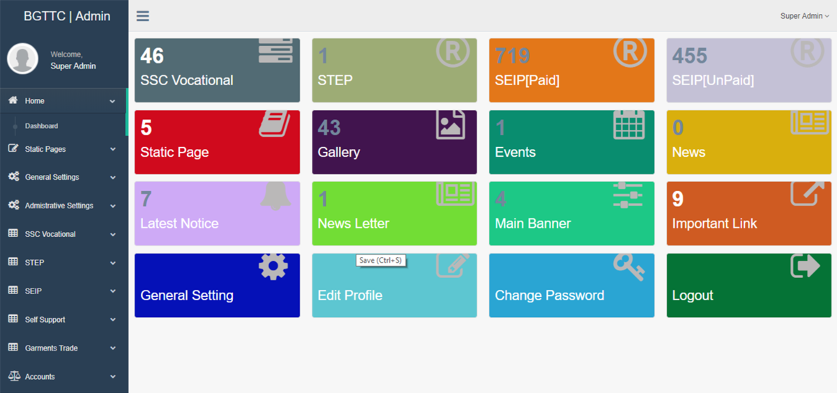Click the gear icon on General Setting tile
This screenshot has height=393, width=837.
point(273,266)
